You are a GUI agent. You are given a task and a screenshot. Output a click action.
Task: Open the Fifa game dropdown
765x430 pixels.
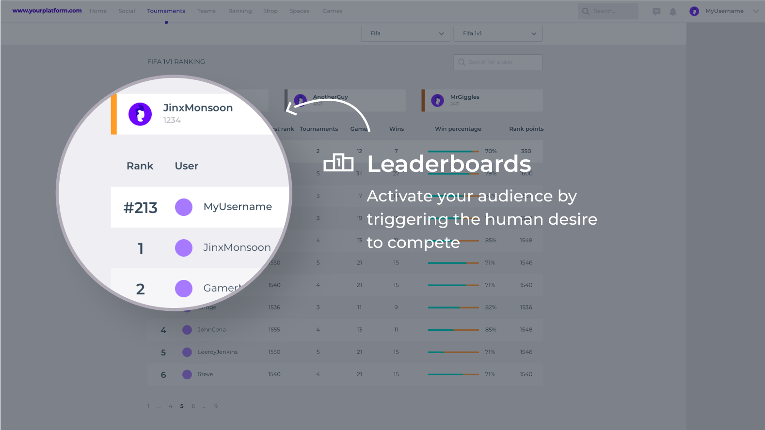click(405, 33)
